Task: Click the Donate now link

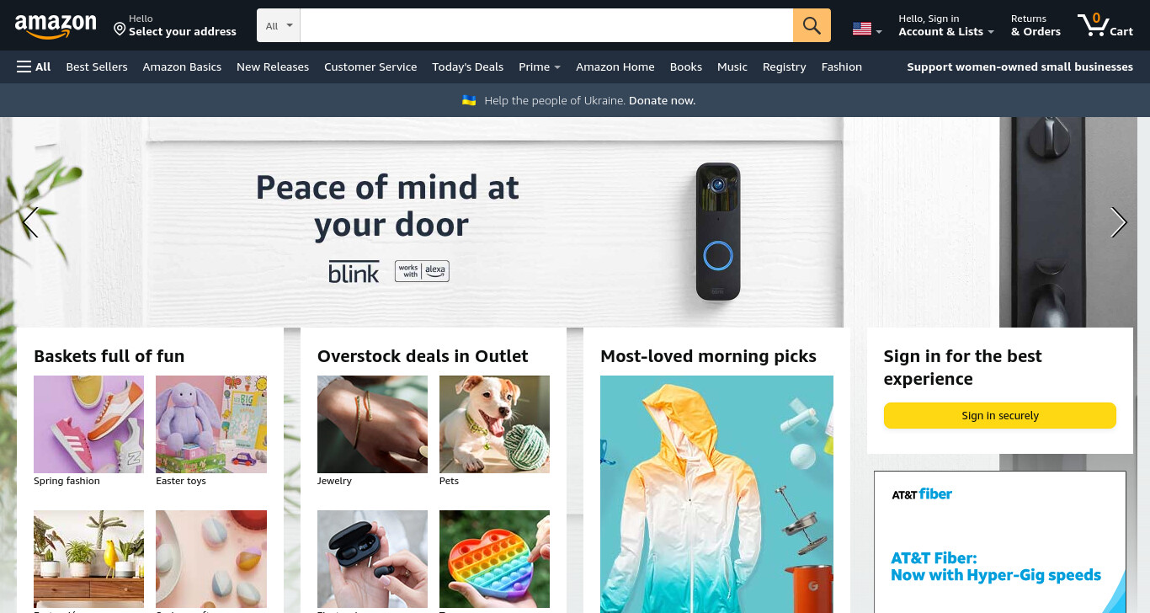Action: 662,100
